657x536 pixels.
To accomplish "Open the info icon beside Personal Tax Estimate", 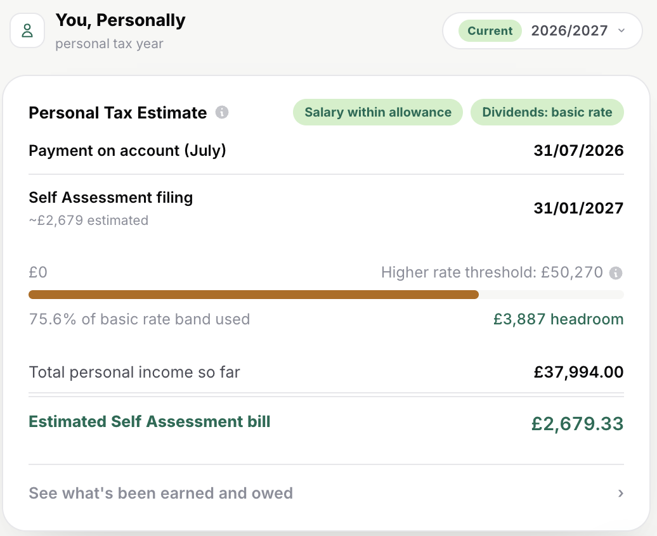I will coord(222,112).
